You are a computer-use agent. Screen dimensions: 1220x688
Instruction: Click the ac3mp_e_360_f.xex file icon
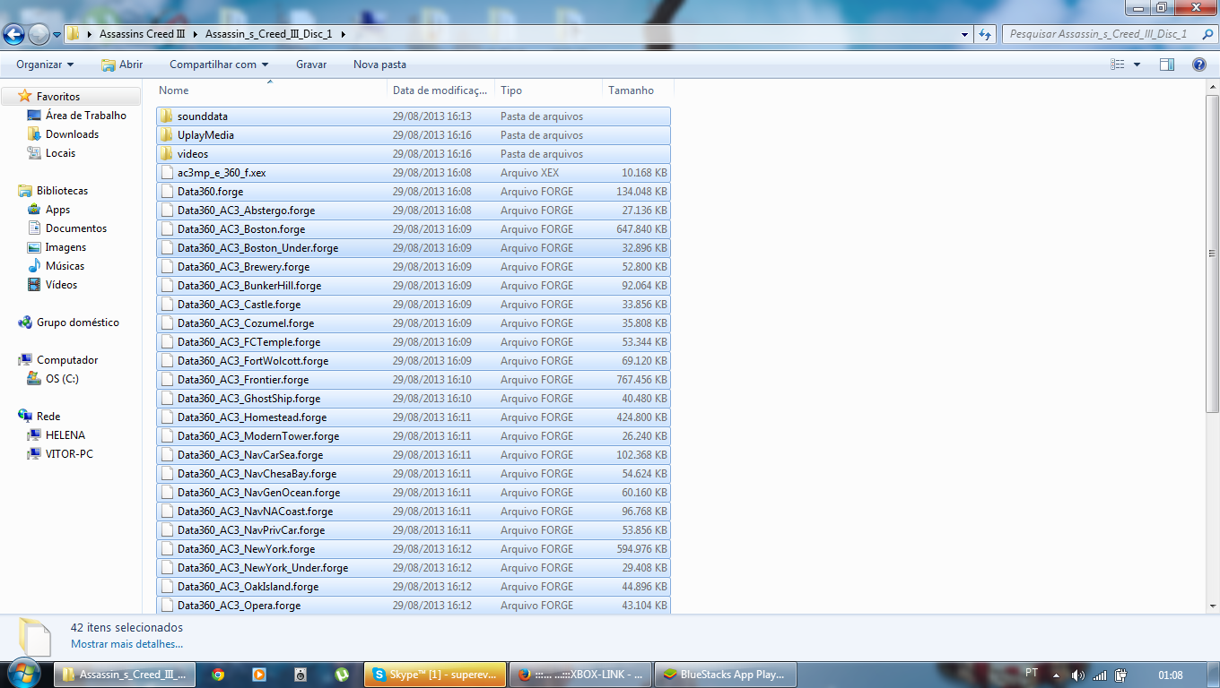click(x=166, y=173)
